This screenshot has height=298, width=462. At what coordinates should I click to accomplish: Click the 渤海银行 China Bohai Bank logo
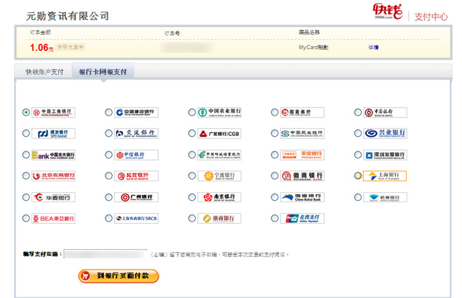point(303,197)
